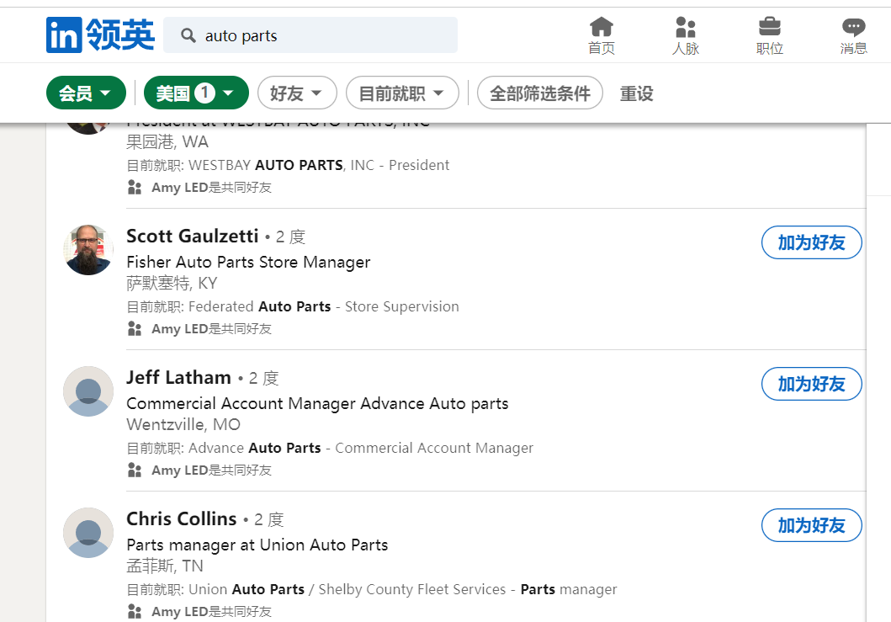
Task: Click 'WESTBAY AUTO PARTS, INC - President' line
Action: (288, 166)
